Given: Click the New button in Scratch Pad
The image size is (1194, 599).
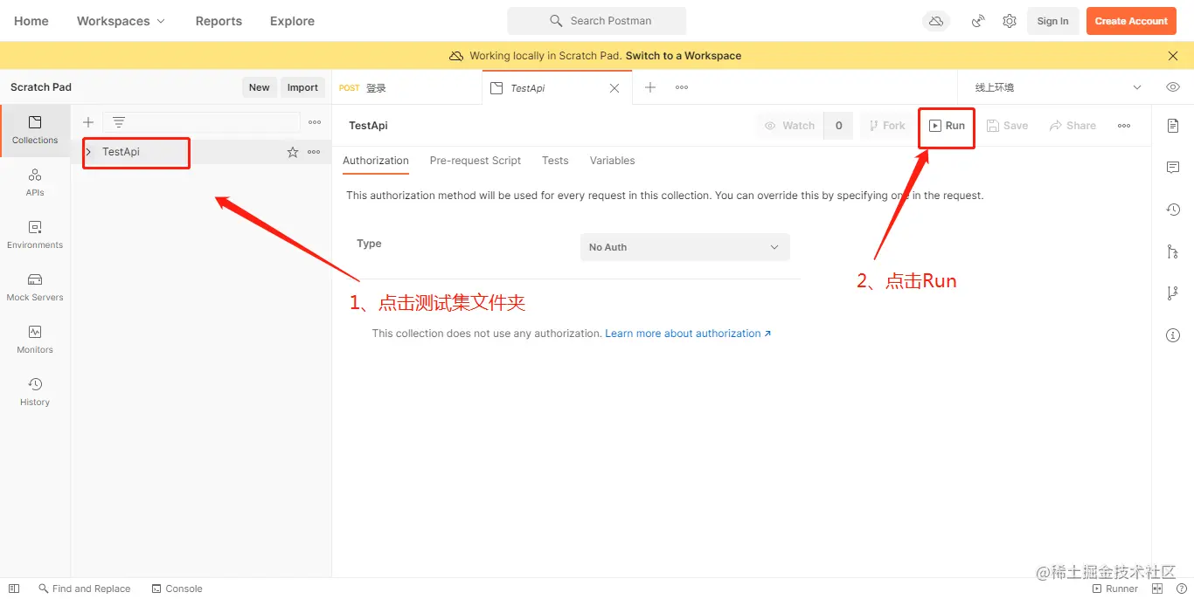Looking at the screenshot, I should pyautogui.click(x=260, y=87).
